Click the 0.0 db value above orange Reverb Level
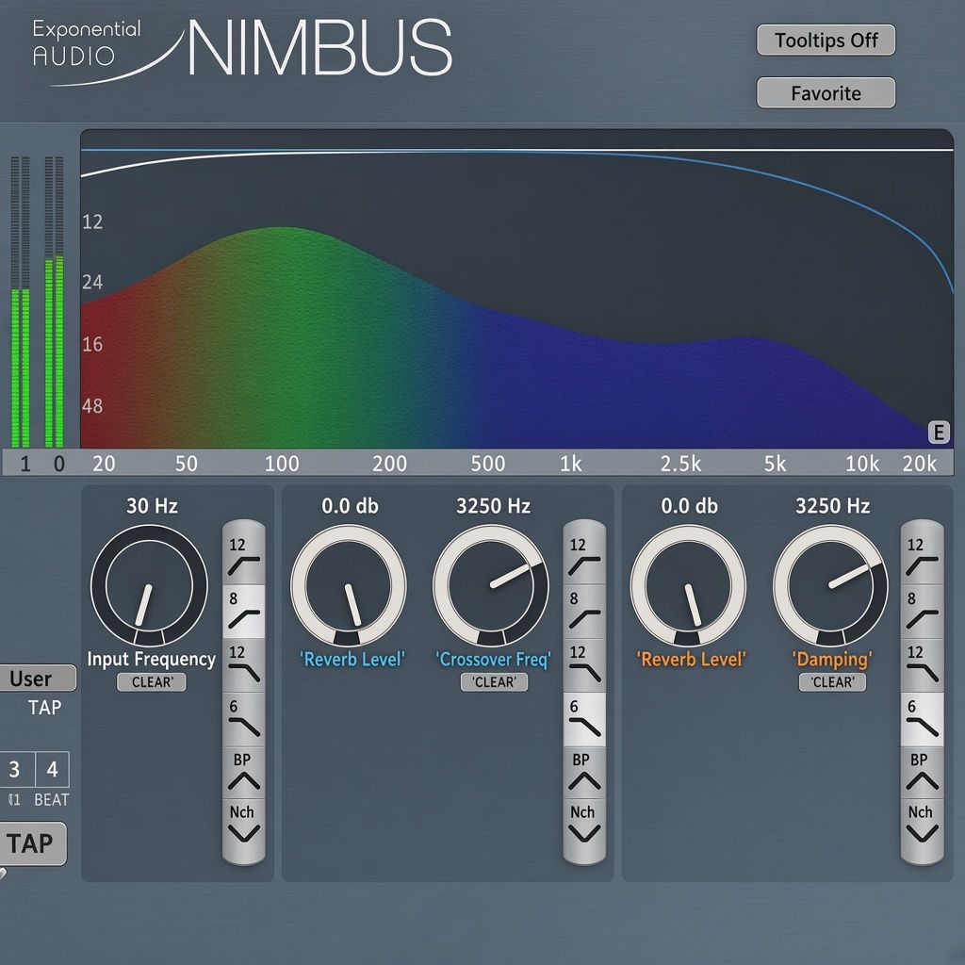 pyautogui.click(x=689, y=506)
